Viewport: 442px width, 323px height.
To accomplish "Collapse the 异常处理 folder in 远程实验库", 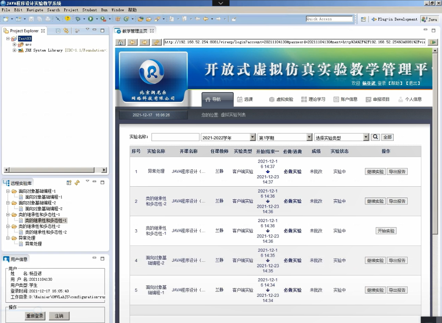I will pyautogui.click(x=8, y=238).
